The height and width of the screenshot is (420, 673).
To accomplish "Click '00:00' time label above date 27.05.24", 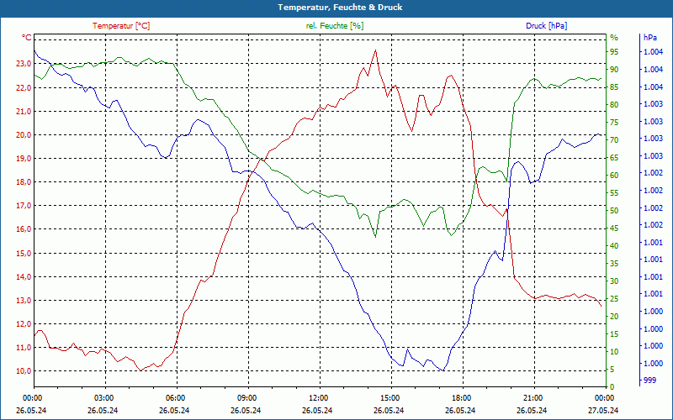I will tap(603, 398).
